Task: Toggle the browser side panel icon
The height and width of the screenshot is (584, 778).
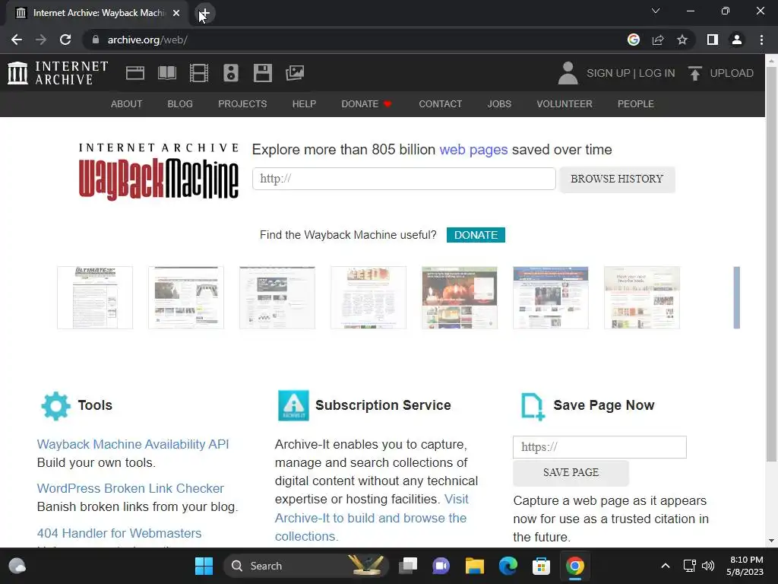Action: tap(713, 40)
